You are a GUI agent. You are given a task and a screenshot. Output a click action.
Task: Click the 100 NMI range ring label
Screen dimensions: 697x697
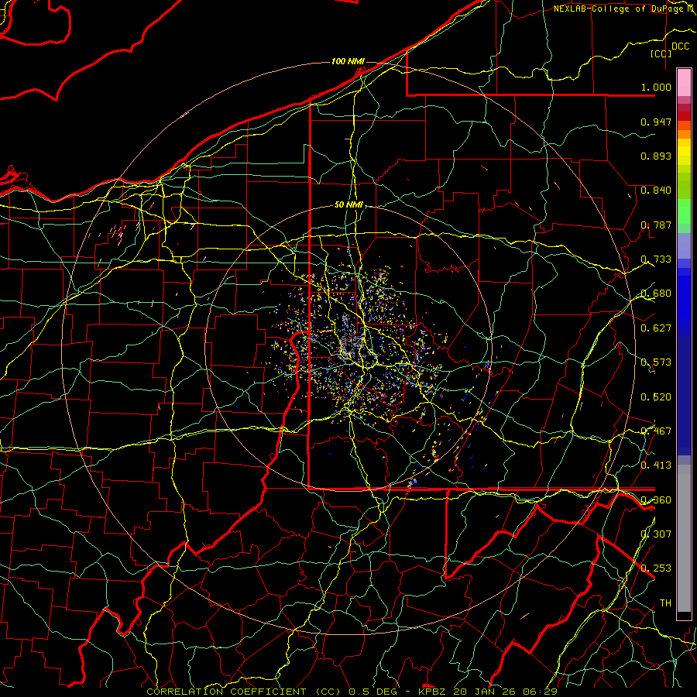point(348,61)
